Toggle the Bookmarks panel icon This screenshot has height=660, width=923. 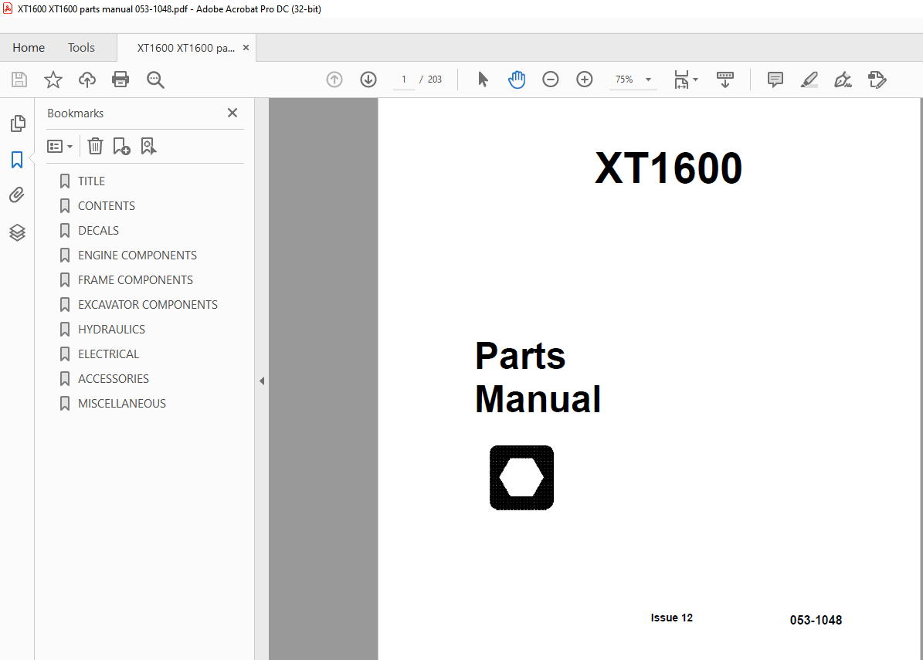tap(17, 160)
